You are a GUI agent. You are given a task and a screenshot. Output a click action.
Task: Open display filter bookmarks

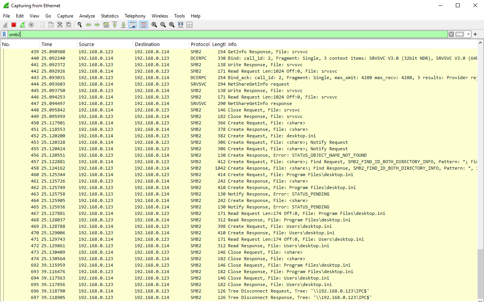4,34
